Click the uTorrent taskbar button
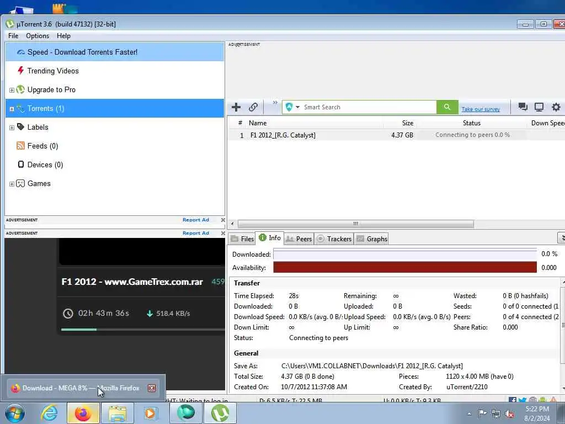 coord(220,413)
